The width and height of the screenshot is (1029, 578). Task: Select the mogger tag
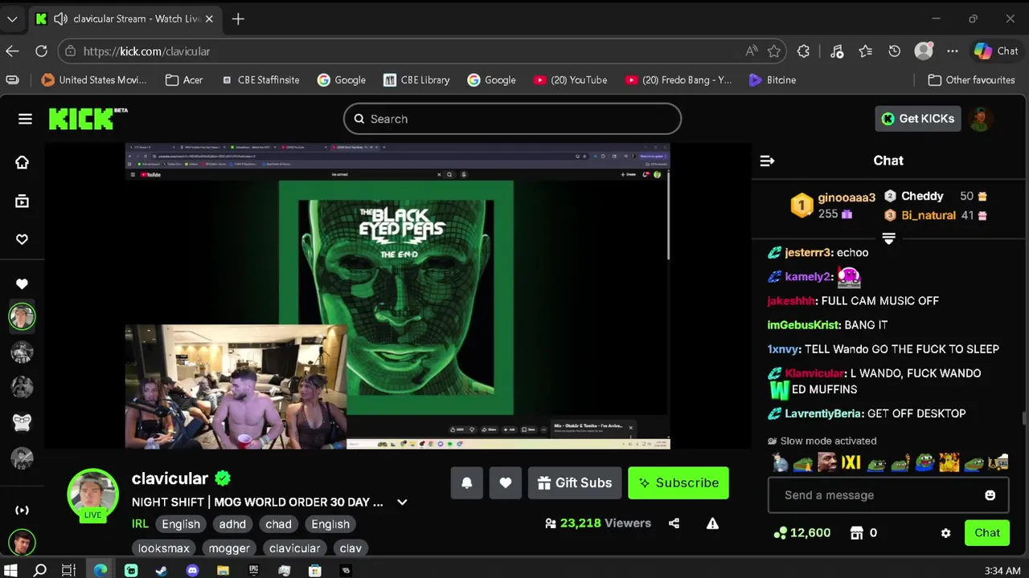(x=229, y=548)
